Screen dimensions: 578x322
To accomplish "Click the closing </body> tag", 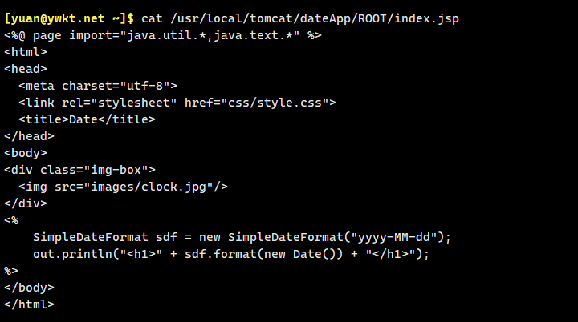I will point(29,288).
